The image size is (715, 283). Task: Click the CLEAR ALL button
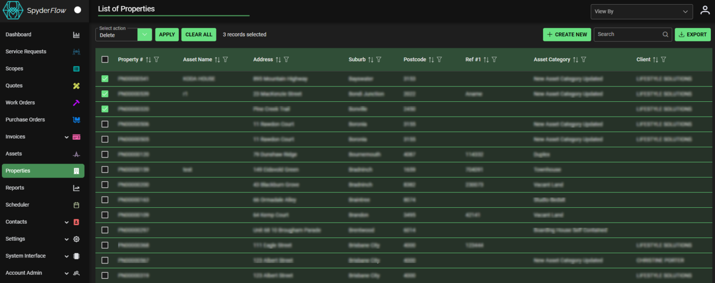coord(199,34)
